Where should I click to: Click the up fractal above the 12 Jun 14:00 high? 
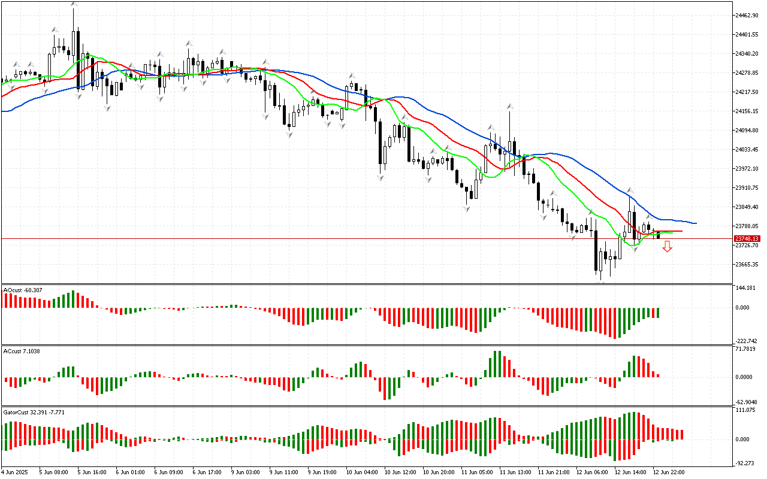[x=630, y=190]
